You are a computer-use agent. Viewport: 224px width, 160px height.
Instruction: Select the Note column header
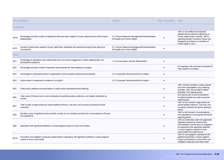click(x=180, y=20)
